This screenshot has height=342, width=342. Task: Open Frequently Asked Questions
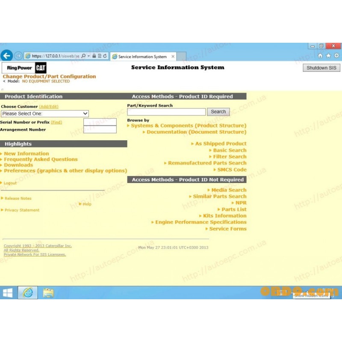41,159
